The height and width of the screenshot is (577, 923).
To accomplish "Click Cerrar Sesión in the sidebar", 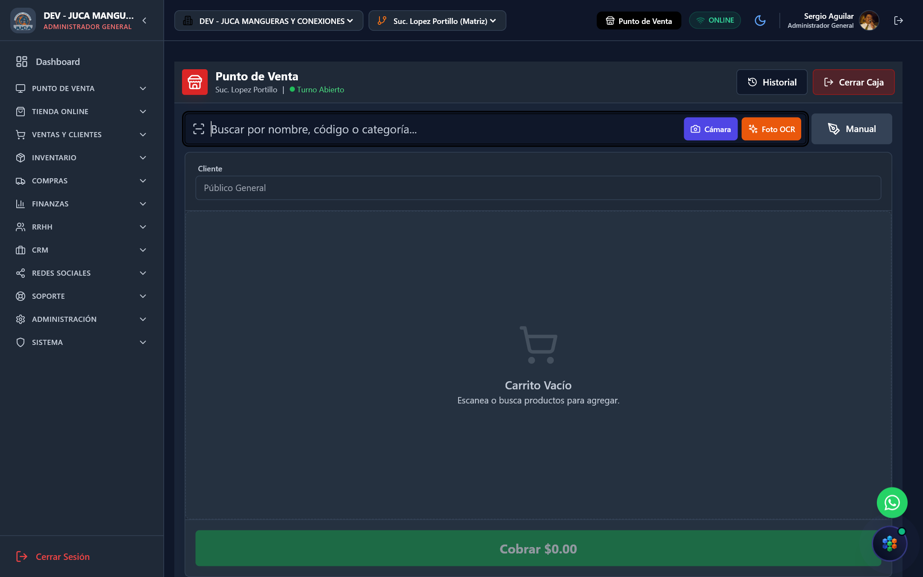I will coord(53,556).
